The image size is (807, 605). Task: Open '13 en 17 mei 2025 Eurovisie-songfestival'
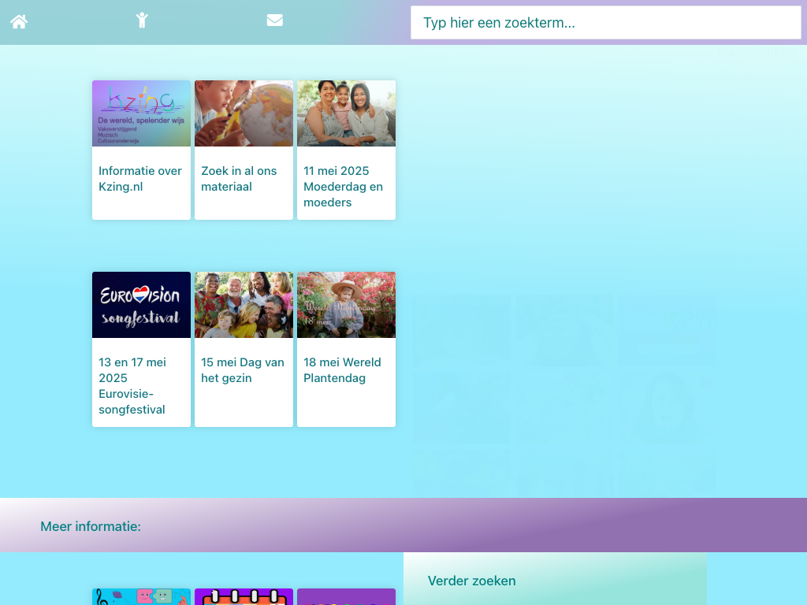coord(132,386)
